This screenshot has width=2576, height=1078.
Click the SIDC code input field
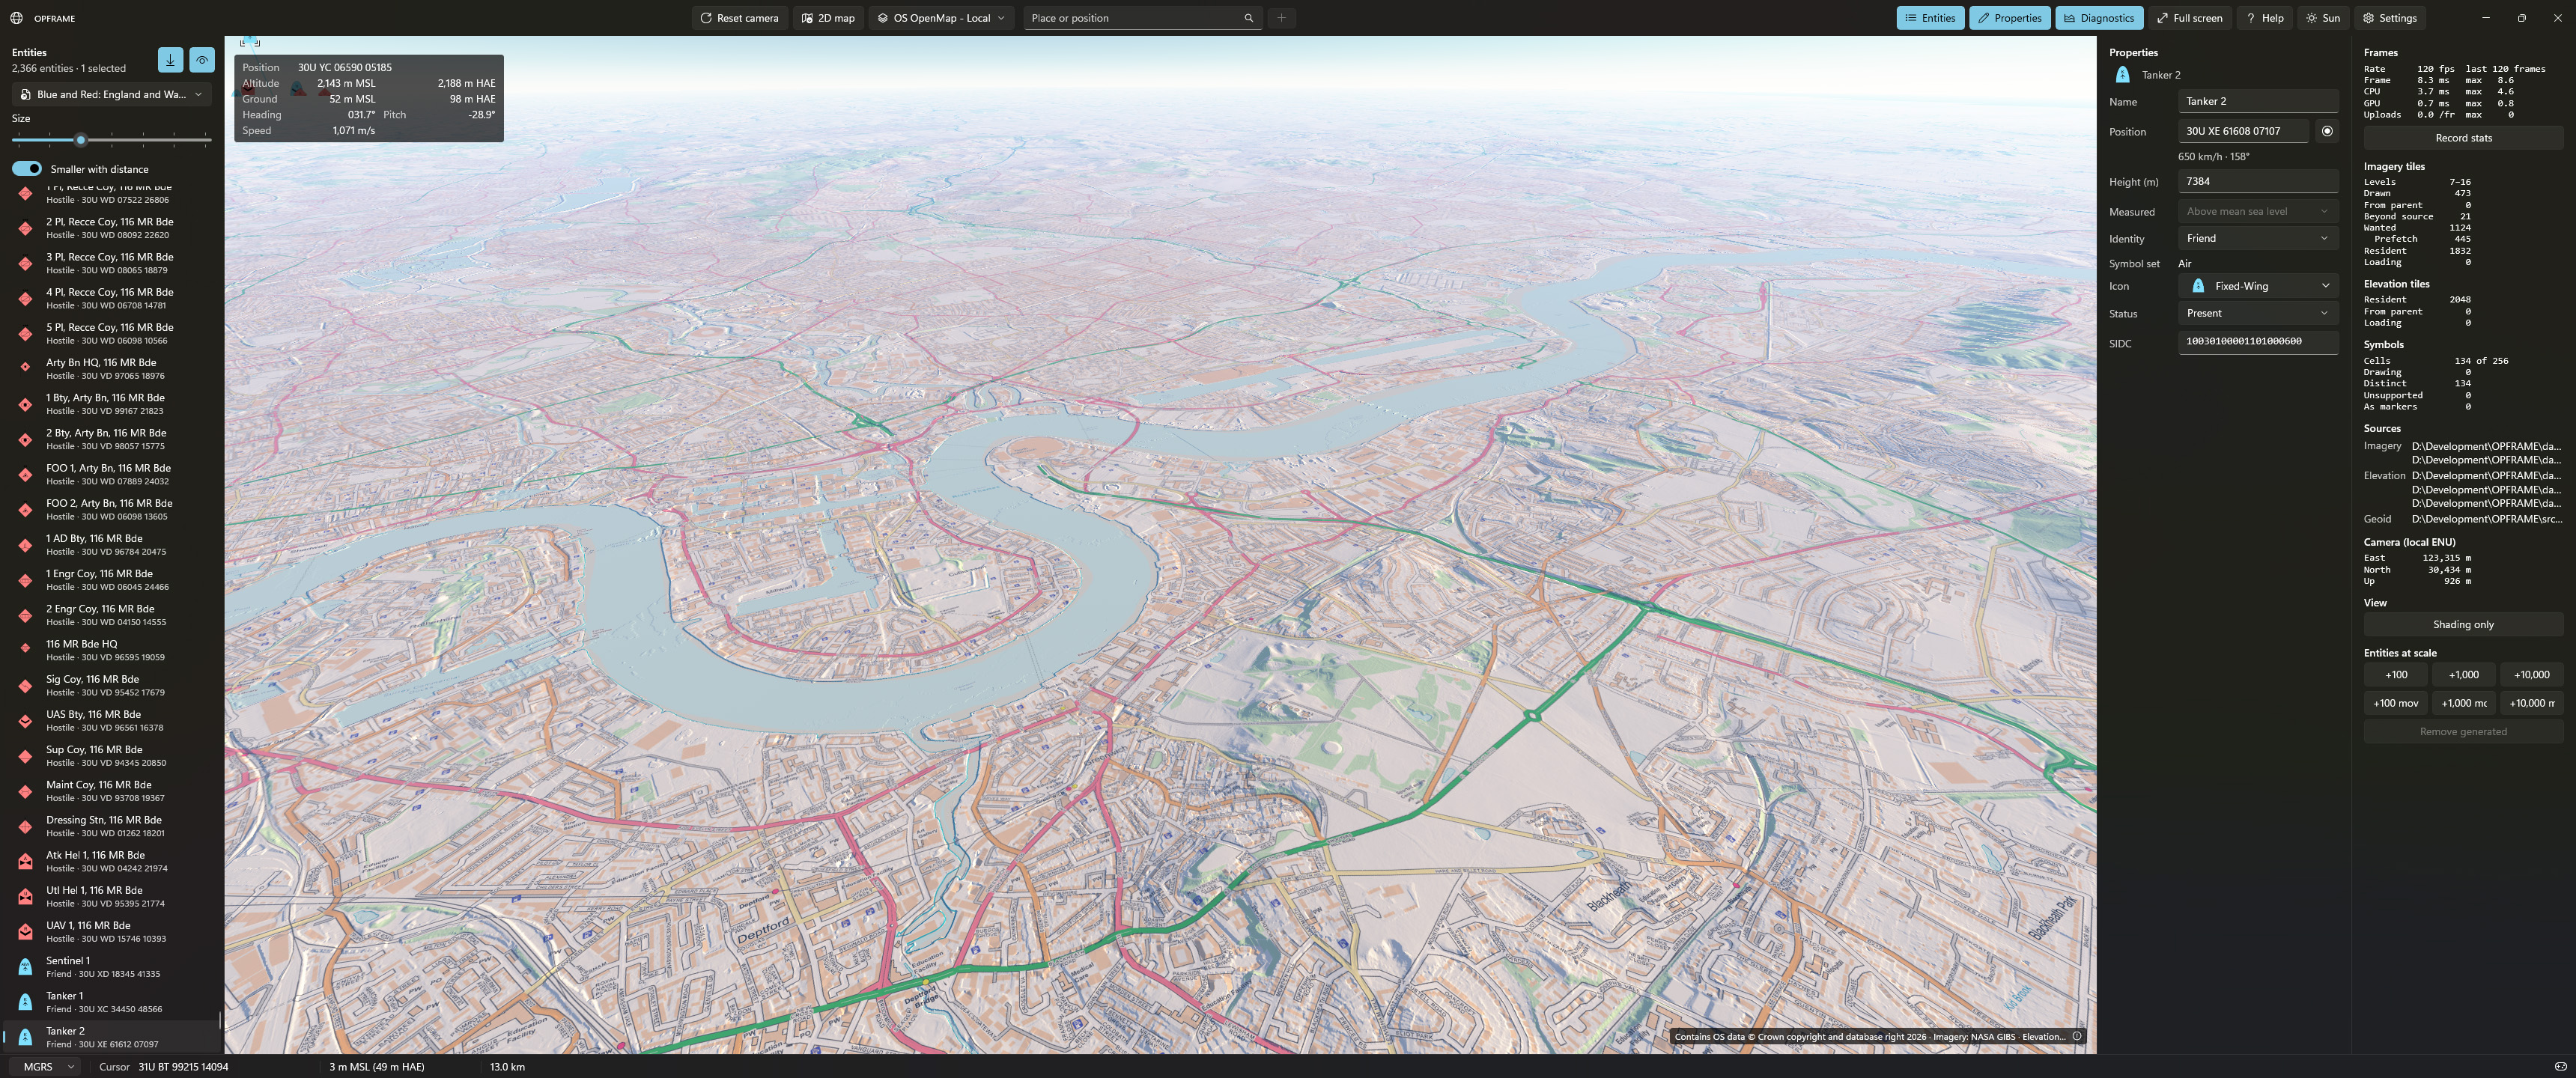2258,342
